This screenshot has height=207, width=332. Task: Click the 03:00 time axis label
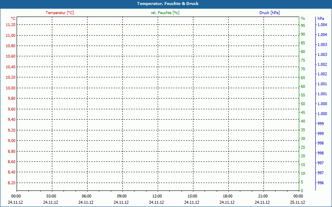click(51, 196)
